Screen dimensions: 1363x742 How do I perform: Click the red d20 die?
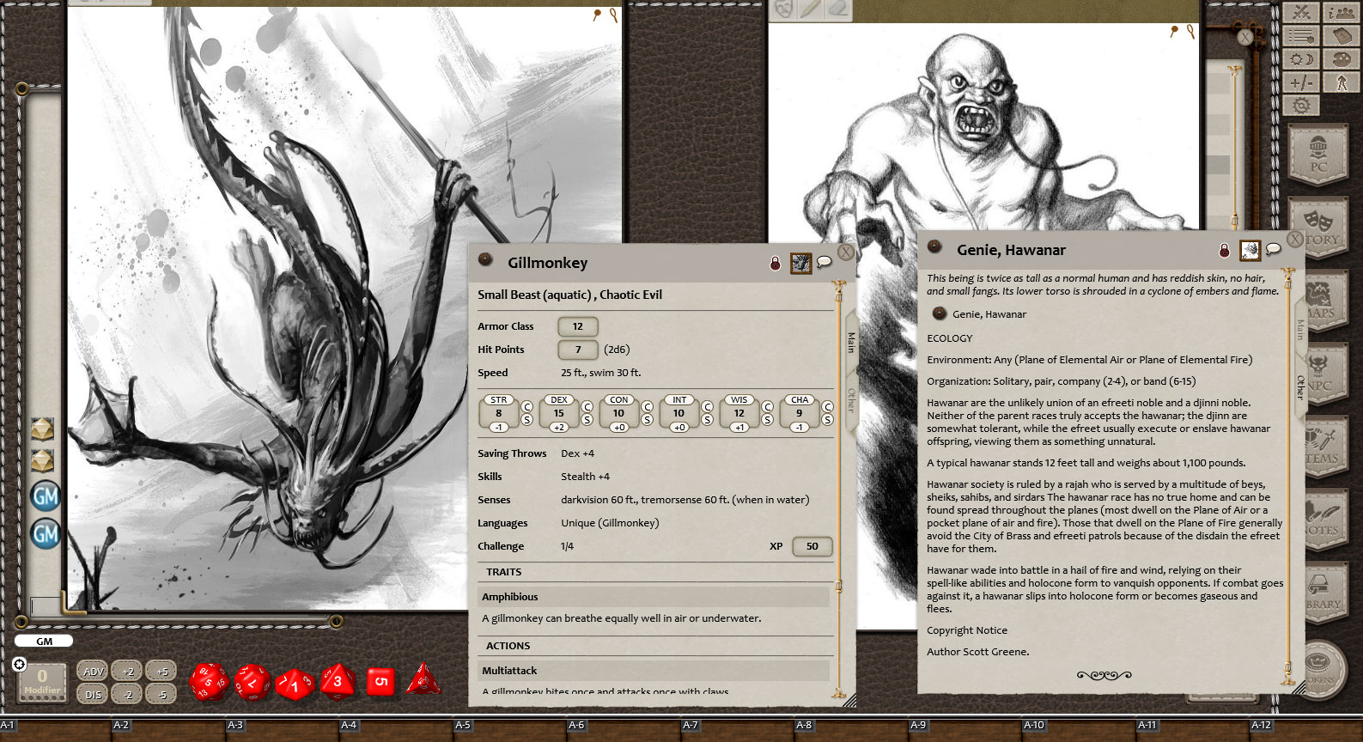point(208,682)
